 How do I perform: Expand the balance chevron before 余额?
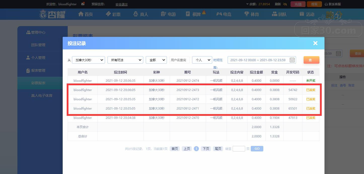pos(247,4)
